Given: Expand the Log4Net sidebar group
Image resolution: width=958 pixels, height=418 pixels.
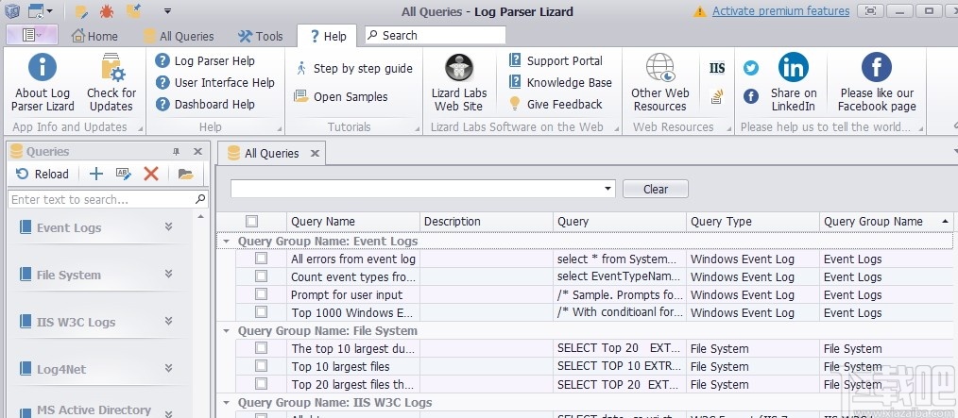Looking at the screenshot, I should (168, 368).
